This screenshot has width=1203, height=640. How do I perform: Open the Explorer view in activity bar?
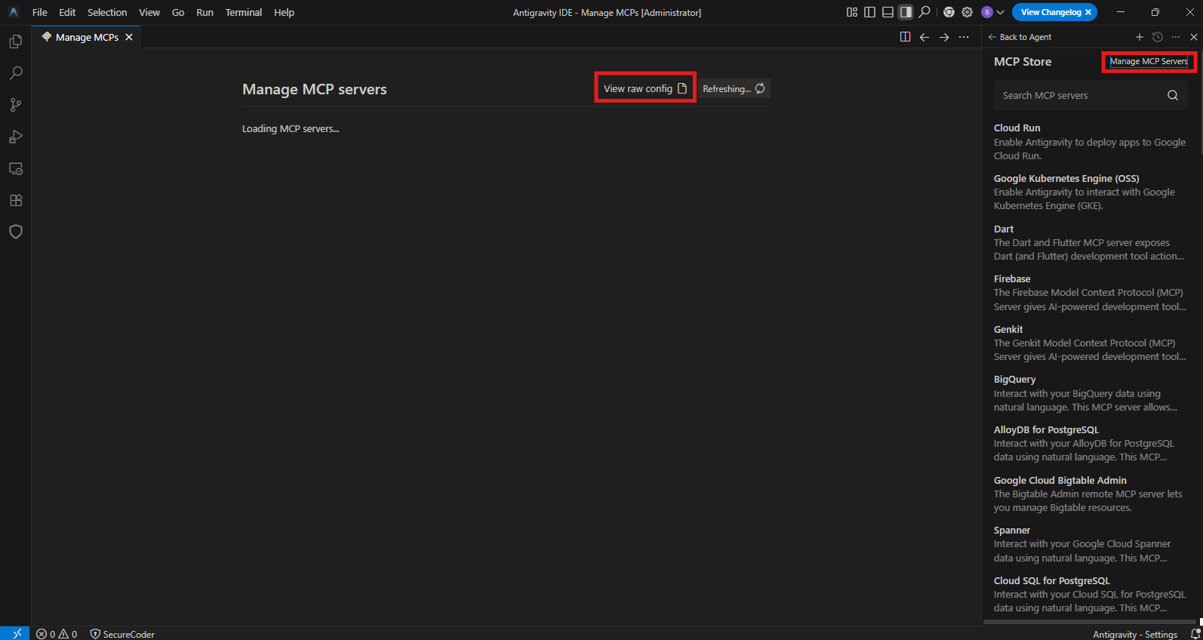point(15,42)
